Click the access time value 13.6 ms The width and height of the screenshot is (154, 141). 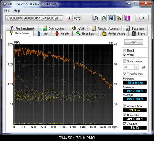pos(135,110)
